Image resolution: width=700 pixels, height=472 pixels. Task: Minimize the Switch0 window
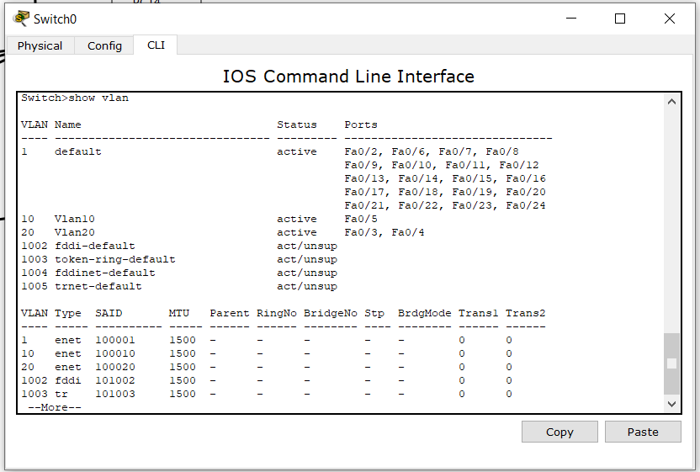[571, 19]
